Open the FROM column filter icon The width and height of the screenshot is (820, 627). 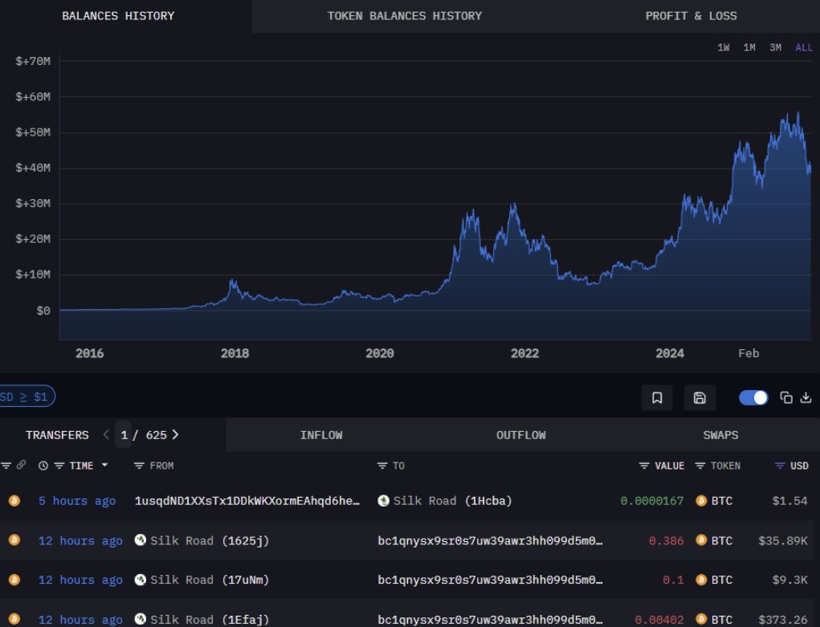(x=139, y=466)
